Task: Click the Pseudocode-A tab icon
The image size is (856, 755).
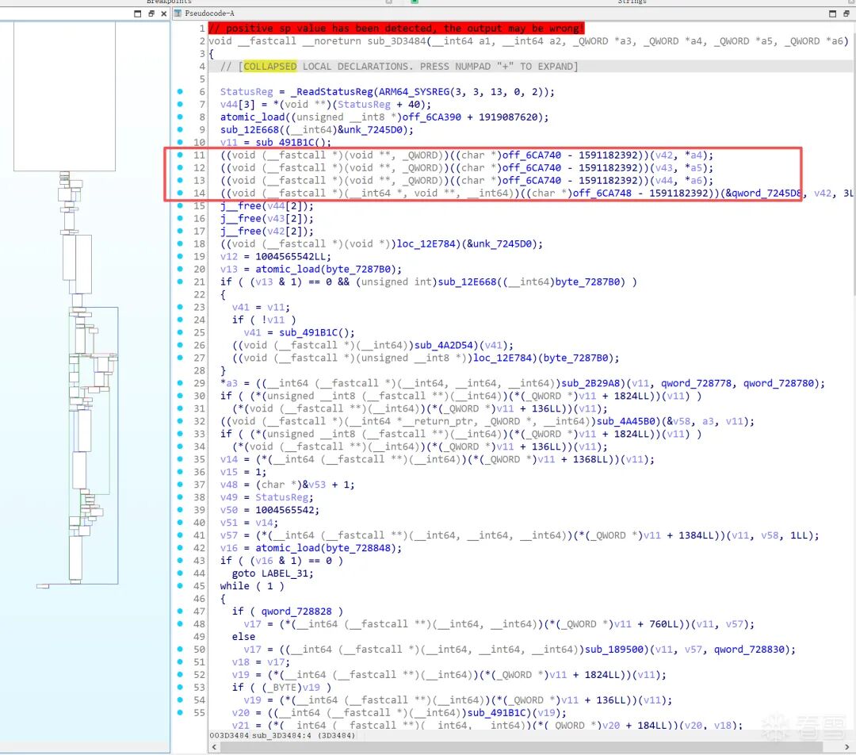Action: click(x=177, y=13)
